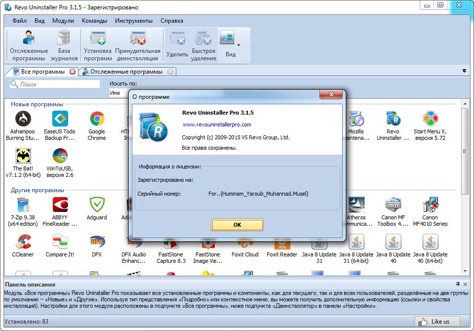Viewport: 474px width, 331px height.
Task: Open the Модули menu
Action: pos(63,21)
